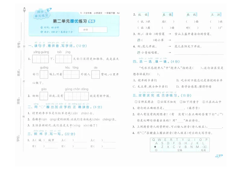Click the page number 7 badge

(x=219, y=156)
